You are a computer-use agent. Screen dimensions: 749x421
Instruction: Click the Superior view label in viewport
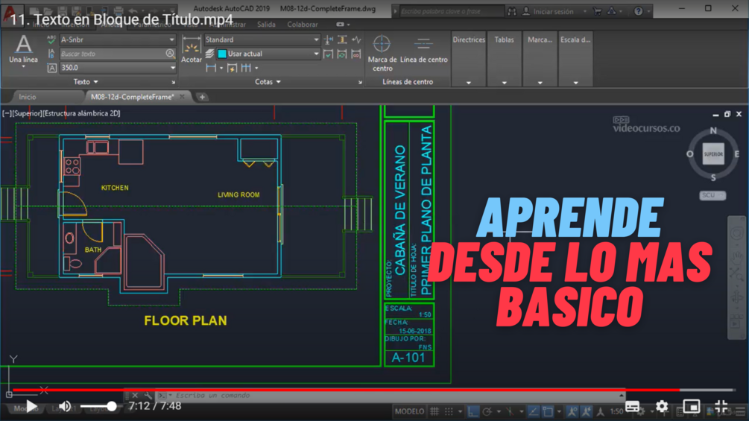point(28,113)
